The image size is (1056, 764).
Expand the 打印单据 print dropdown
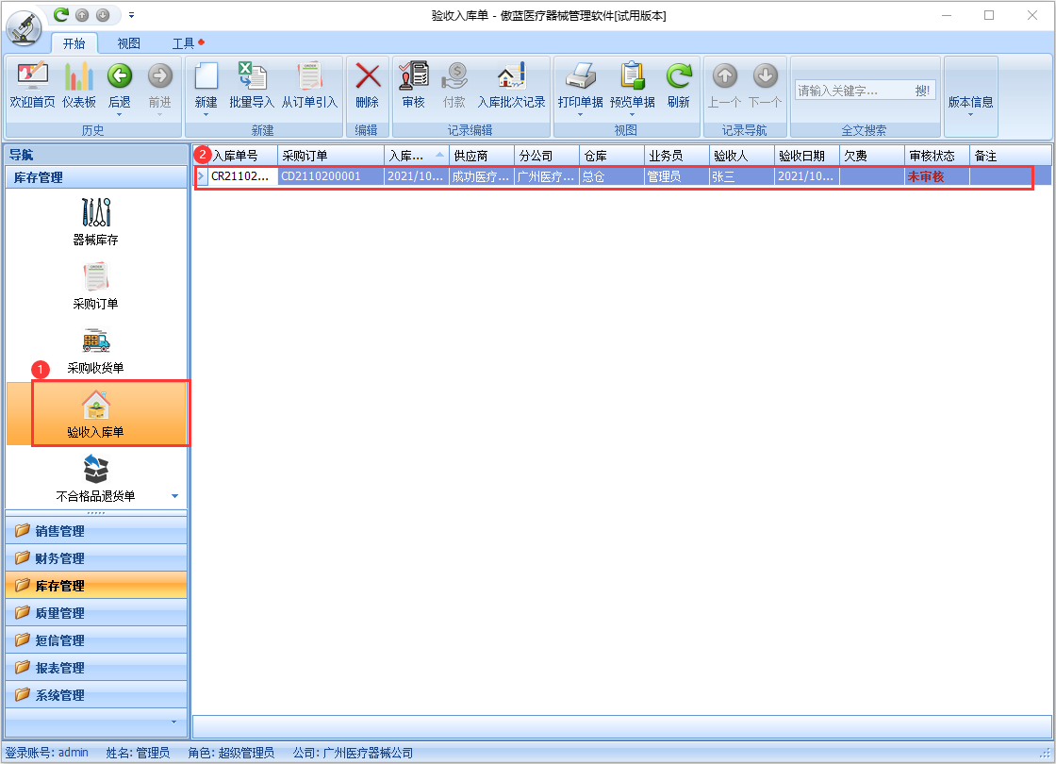tap(580, 115)
